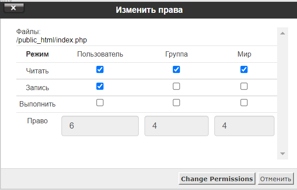Click the group Право field showing 4
The image size is (297, 190).
point(176,126)
